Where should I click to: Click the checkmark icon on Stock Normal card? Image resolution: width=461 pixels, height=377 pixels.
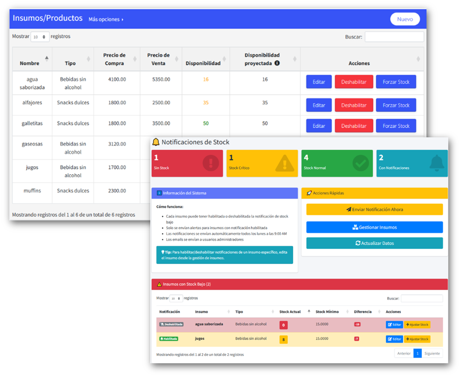point(360,163)
